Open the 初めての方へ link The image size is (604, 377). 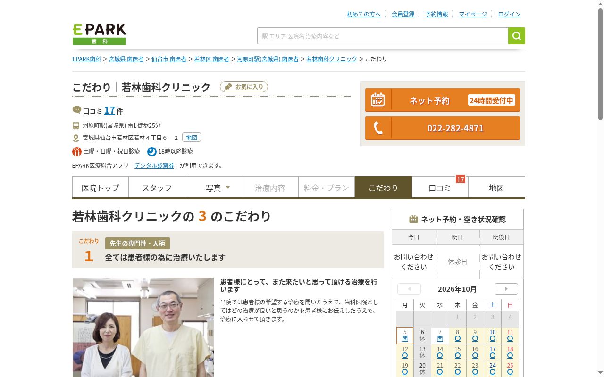tap(364, 14)
